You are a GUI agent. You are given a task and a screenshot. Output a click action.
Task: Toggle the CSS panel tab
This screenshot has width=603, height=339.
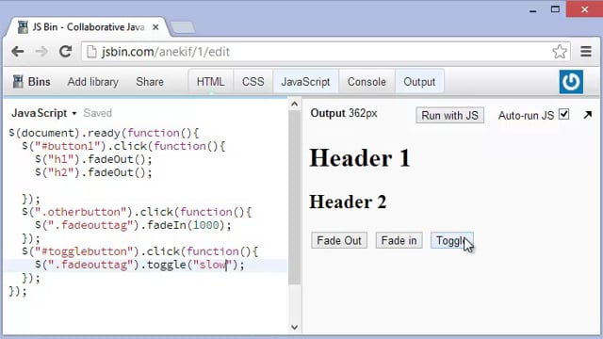(x=253, y=82)
